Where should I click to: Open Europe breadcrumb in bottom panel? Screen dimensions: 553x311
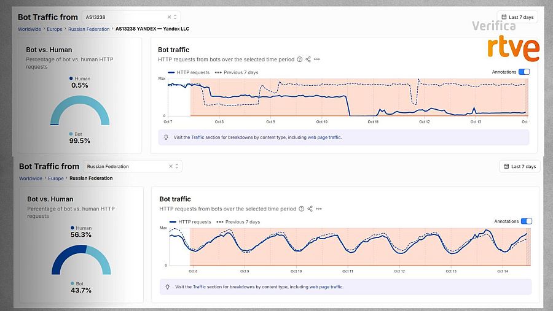[x=56, y=179]
